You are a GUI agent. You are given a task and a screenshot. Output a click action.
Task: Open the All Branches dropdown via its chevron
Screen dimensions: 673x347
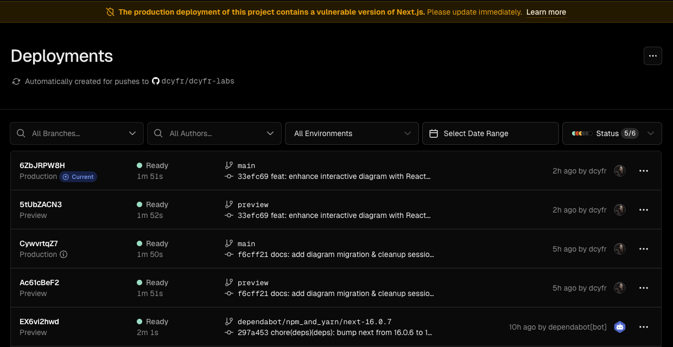[x=132, y=133]
